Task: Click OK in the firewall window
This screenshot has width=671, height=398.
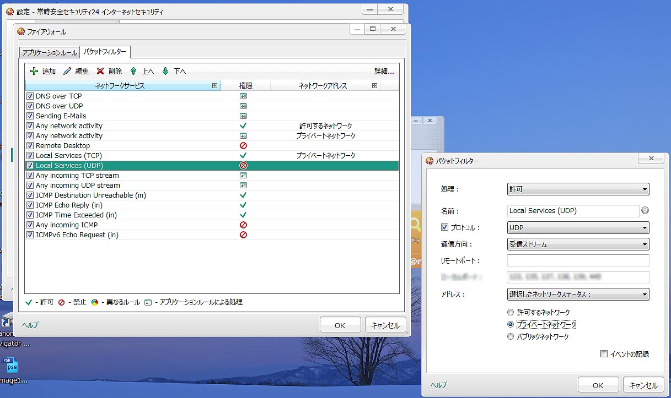Action: point(340,325)
